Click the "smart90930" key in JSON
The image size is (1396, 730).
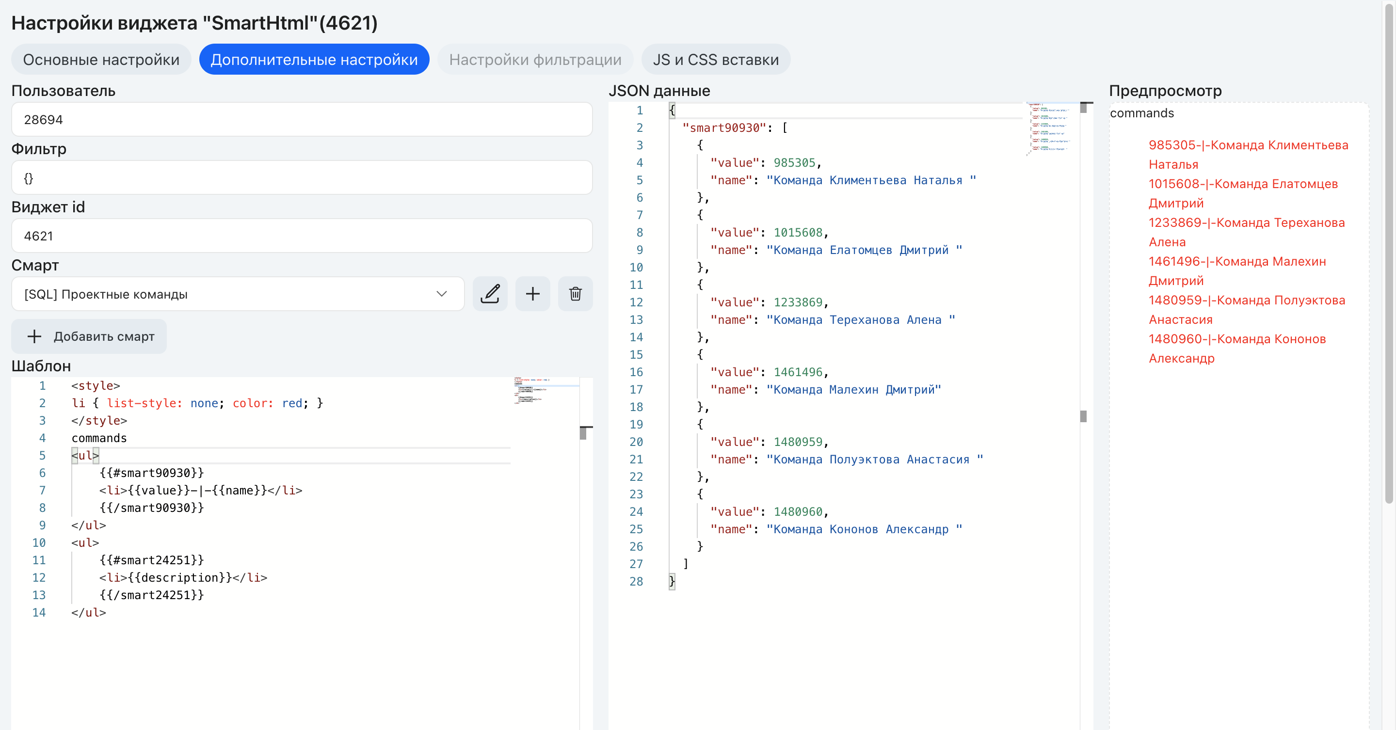click(723, 128)
